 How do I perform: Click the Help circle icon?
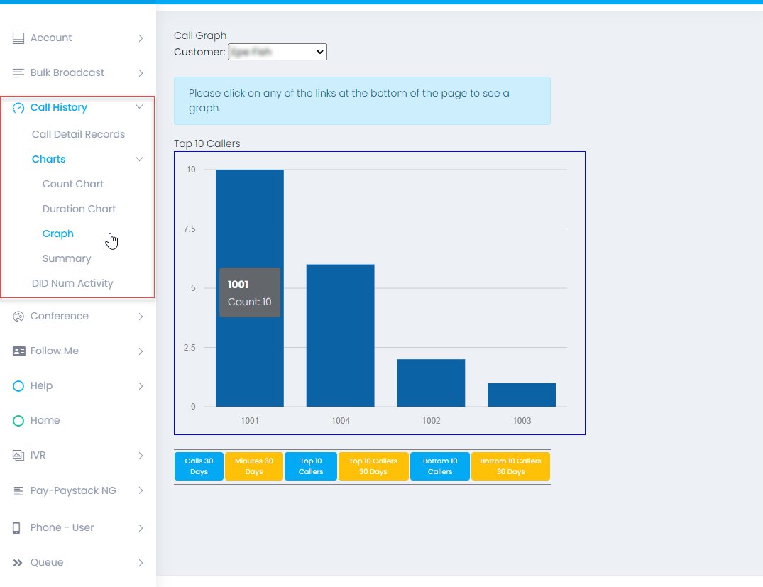(18, 385)
